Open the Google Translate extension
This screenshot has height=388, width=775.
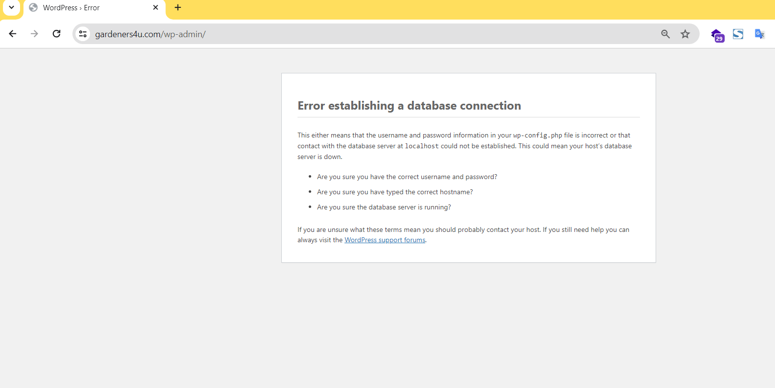[x=759, y=34]
